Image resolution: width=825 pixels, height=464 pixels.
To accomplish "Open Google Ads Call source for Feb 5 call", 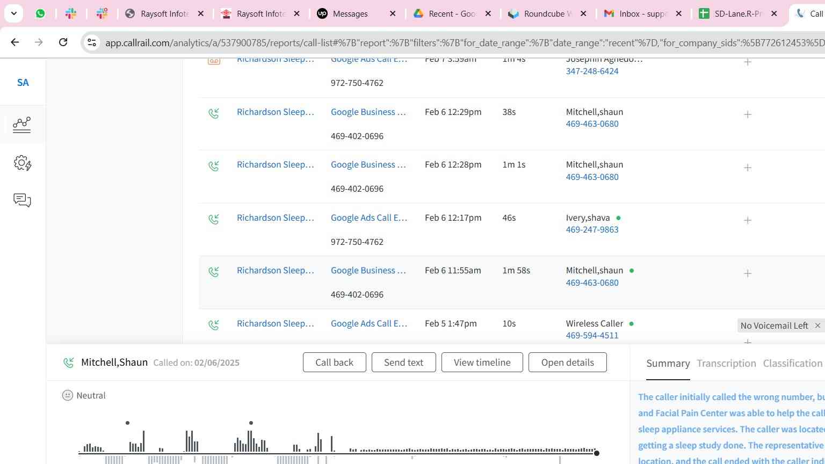I will (x=369, y=323).
